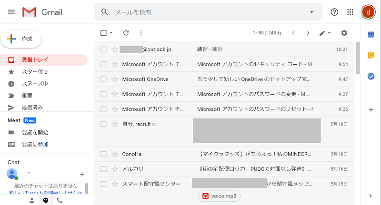This screenshot has height=205, width=381.
Task: Open the Google Tasks side panel icon
Action: click(x=371, y=77)
